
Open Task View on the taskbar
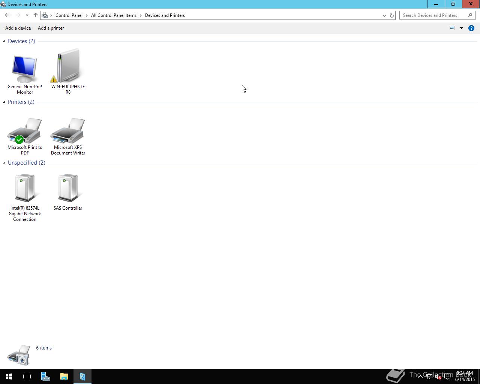(x=27, y=376)
